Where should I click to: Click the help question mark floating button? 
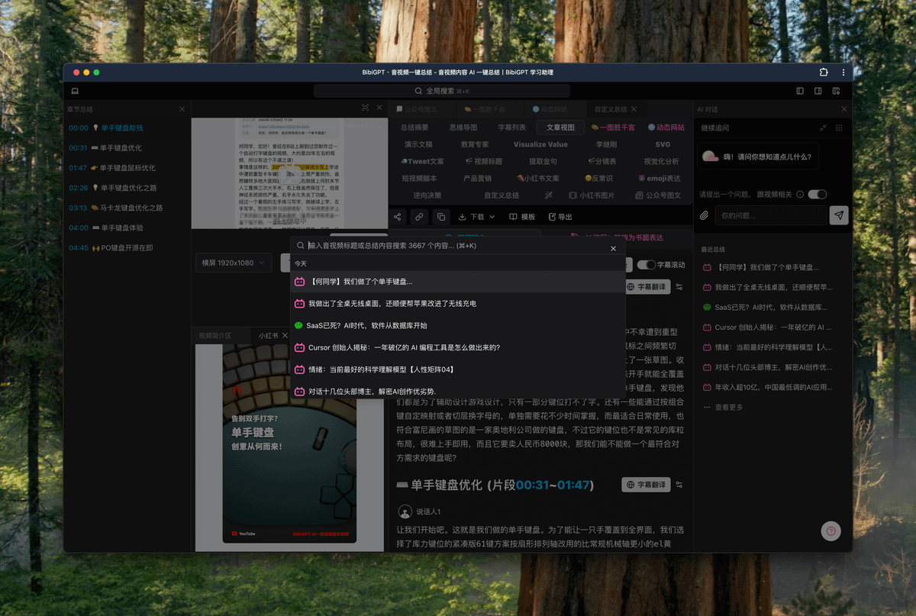(831, 531)
